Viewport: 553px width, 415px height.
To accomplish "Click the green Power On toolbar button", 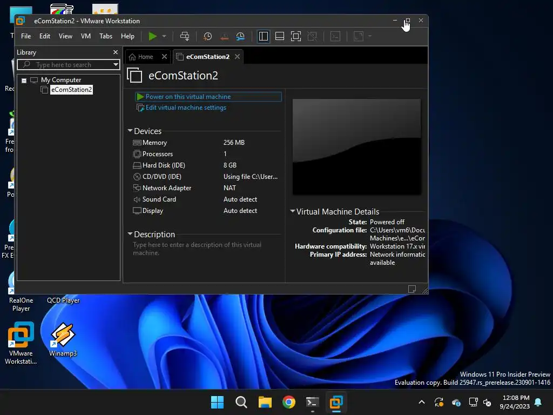I will [x=152, y=36].
